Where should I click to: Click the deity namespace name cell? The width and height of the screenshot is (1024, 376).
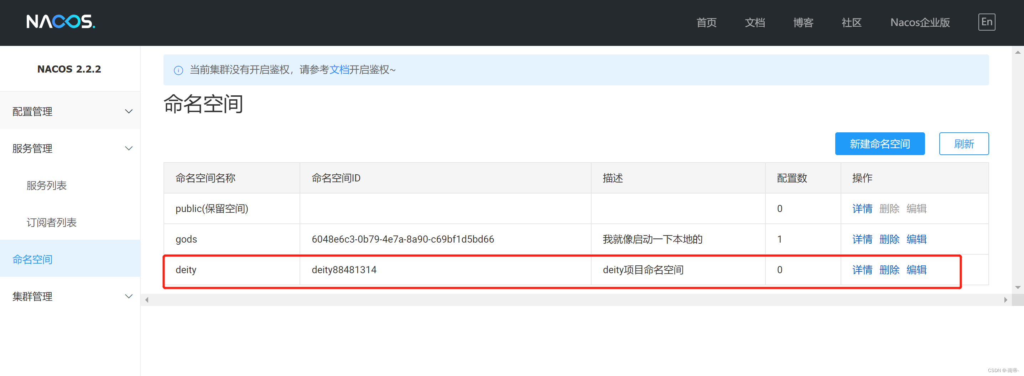click(x=232, y=270)
